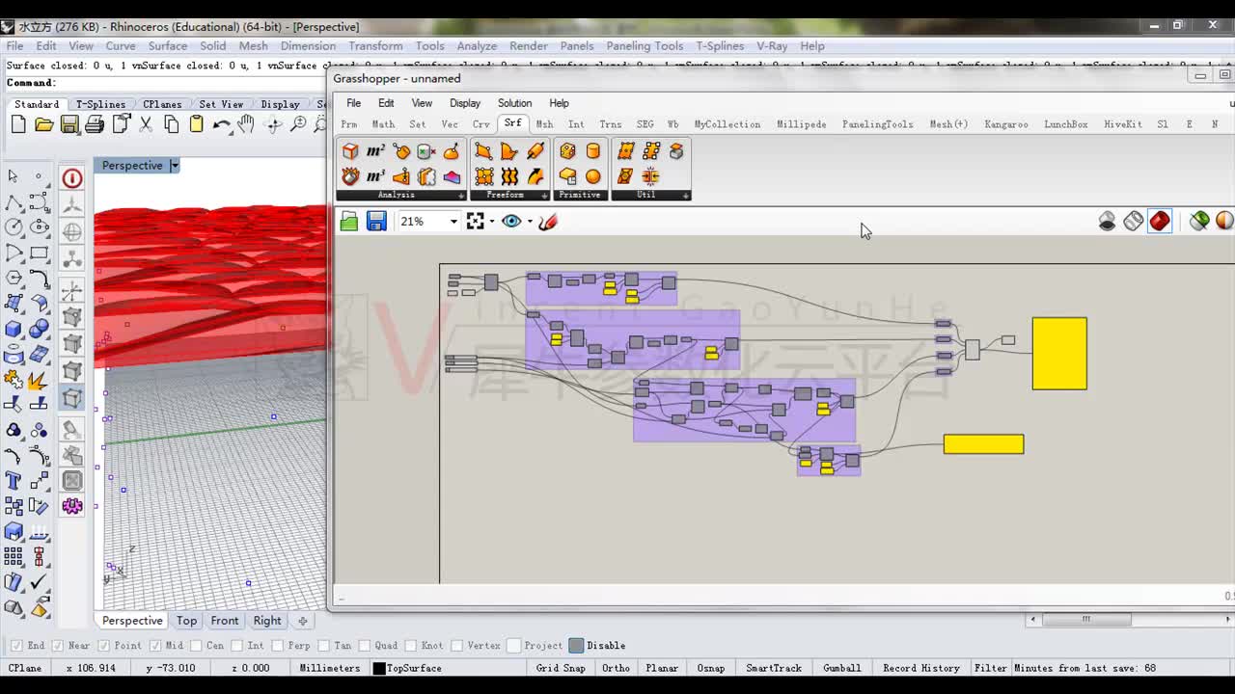Open a file with the folder icon in Rhino
This screenshot has height=694, width=1235.
click(43, 124)
